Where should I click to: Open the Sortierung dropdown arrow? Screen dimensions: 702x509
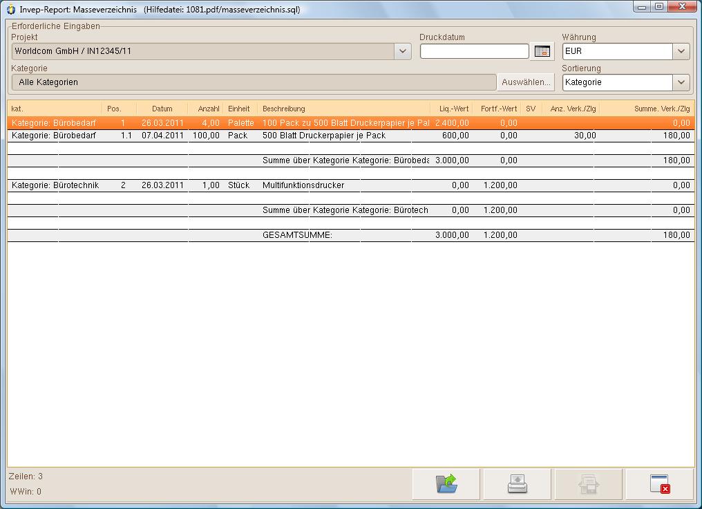coord(681,82)
